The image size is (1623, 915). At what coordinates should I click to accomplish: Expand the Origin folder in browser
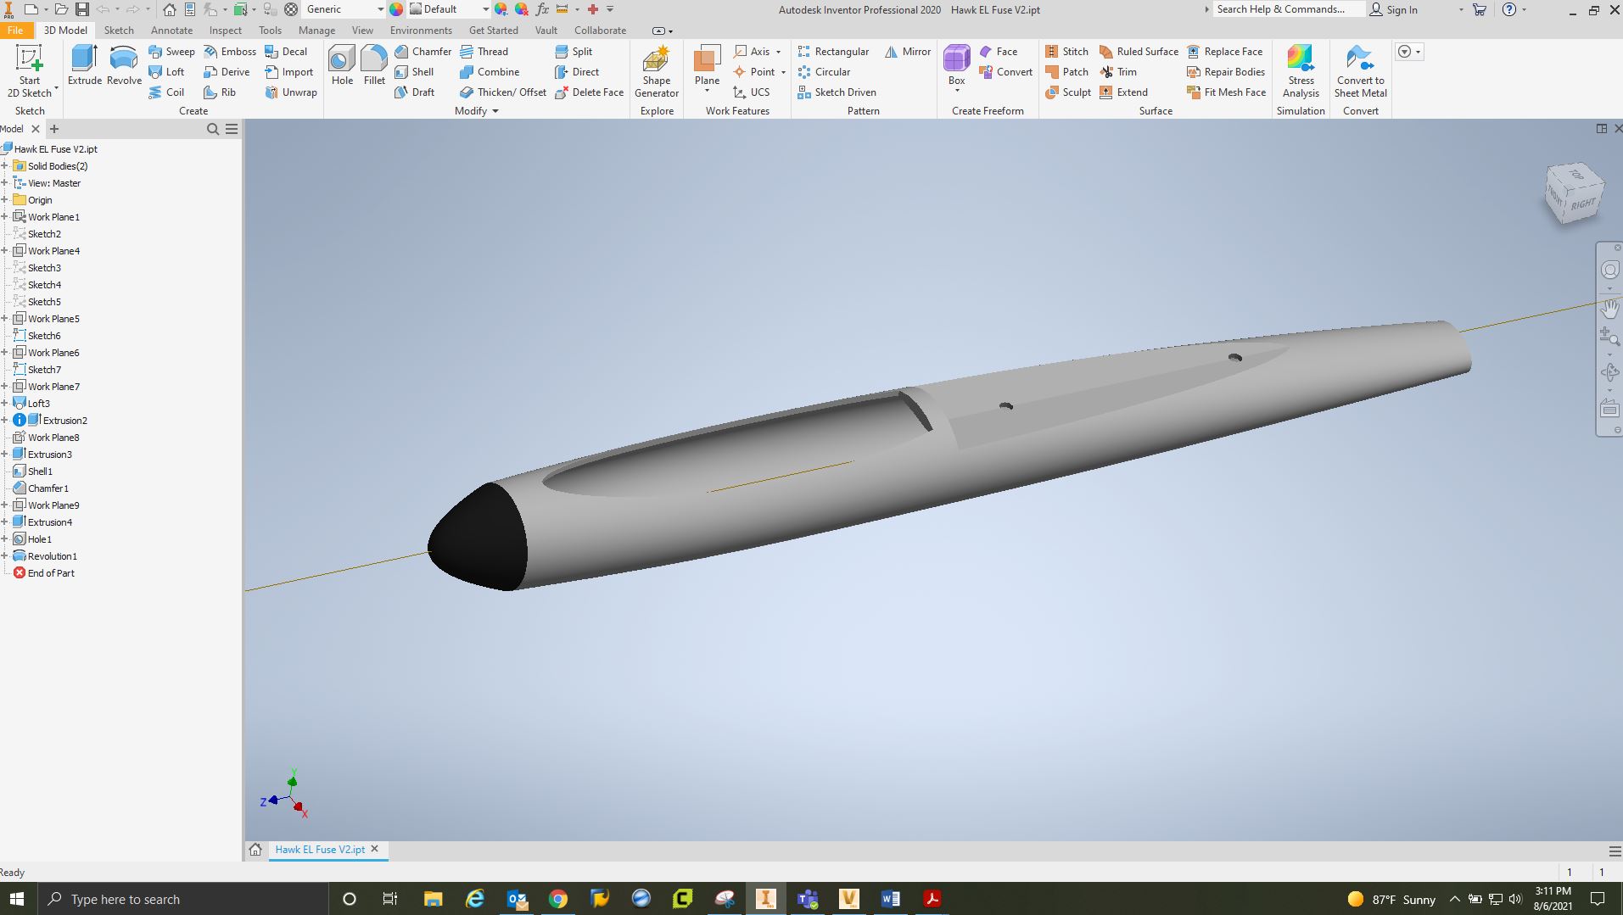point(5,200)
